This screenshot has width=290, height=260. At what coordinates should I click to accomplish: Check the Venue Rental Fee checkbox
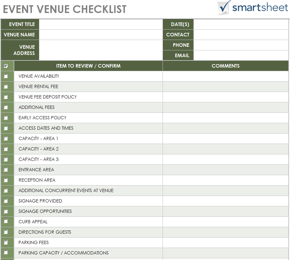pos(6,87)
